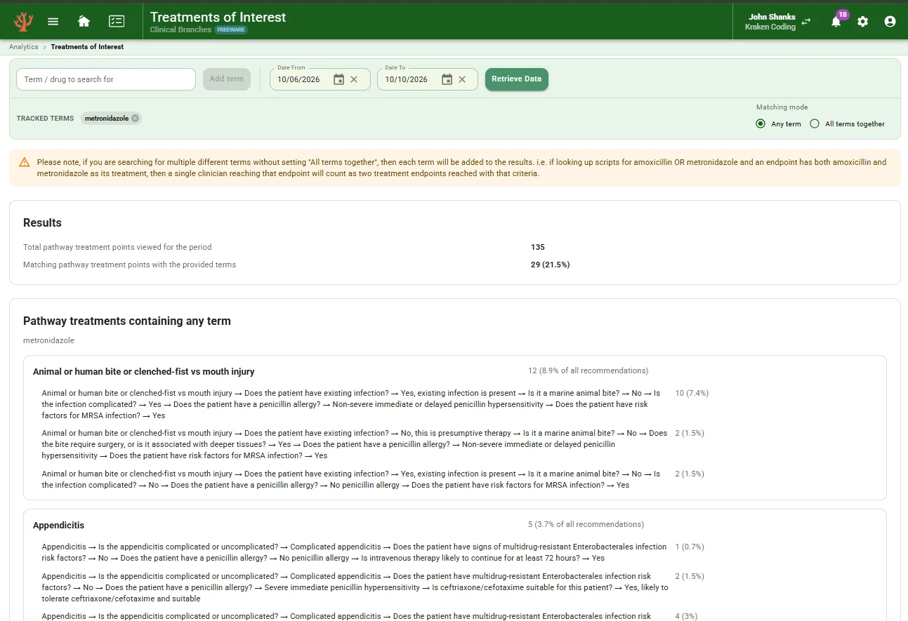Click the Clinical Branches coral logo
The width and height of the screenshot is (908, 621).
pos(23,21)
